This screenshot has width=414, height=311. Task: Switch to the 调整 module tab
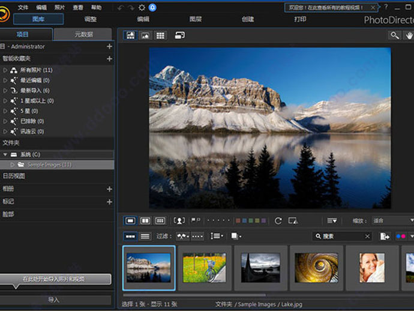click(x=91, y=19)
